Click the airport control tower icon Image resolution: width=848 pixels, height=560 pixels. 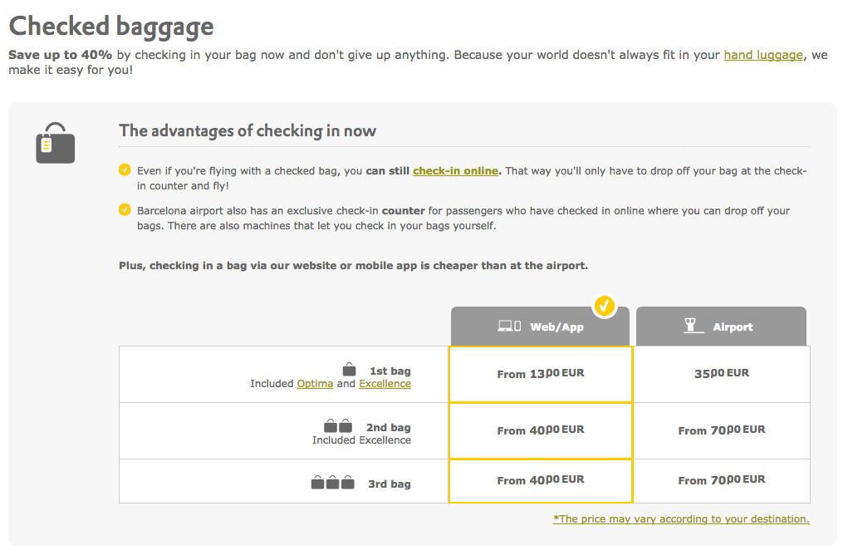(x=689, y=327)
